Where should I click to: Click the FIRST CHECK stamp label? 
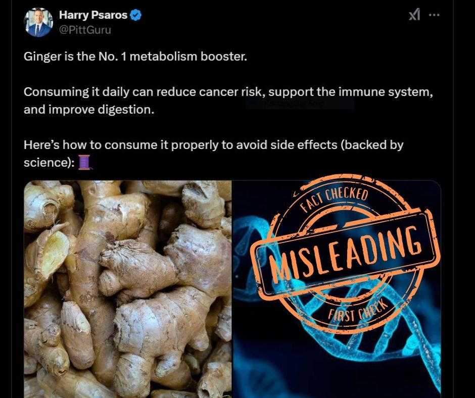(357, 311)
